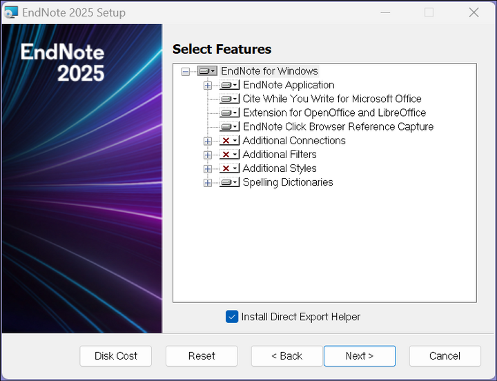This screenshot has width=497, height=381.
Task: Proceed with the Next button
Action: [360, 356]
